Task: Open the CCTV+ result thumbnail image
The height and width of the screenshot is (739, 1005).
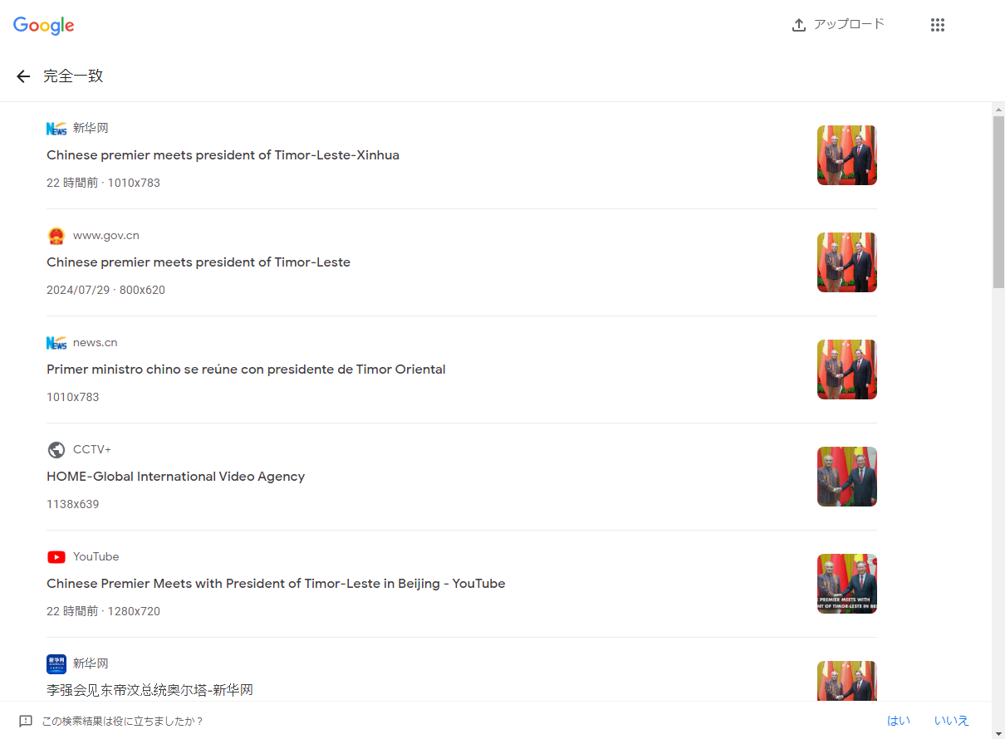Action: [x=847, y=477]
